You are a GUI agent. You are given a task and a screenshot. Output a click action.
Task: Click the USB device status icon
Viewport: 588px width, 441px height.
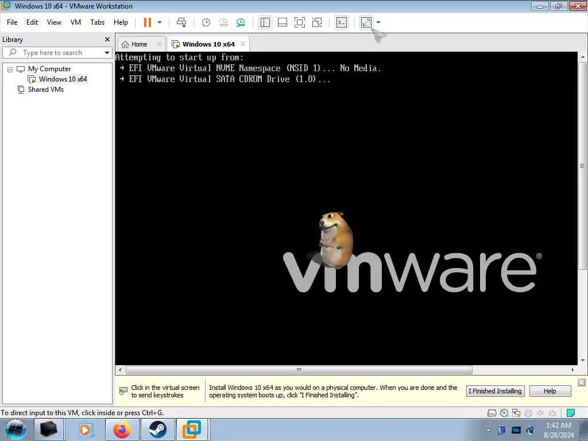(x=552, y=413)
